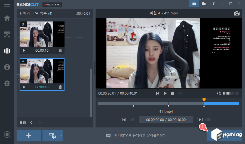Open the help question mark
Image resolution: width=245 pixels, height=144 pixels.
[x=213, y=4]
